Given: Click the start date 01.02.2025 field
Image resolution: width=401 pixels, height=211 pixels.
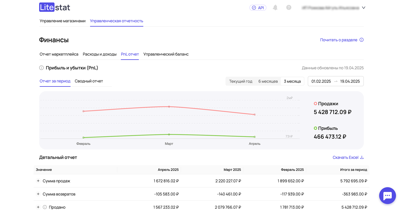Looking at the screenshot, I should tap(321, 81).
